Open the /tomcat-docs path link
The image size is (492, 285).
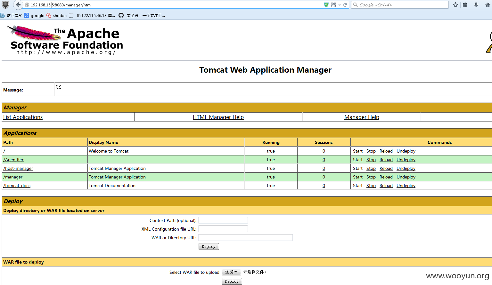[x=17, y=186]
